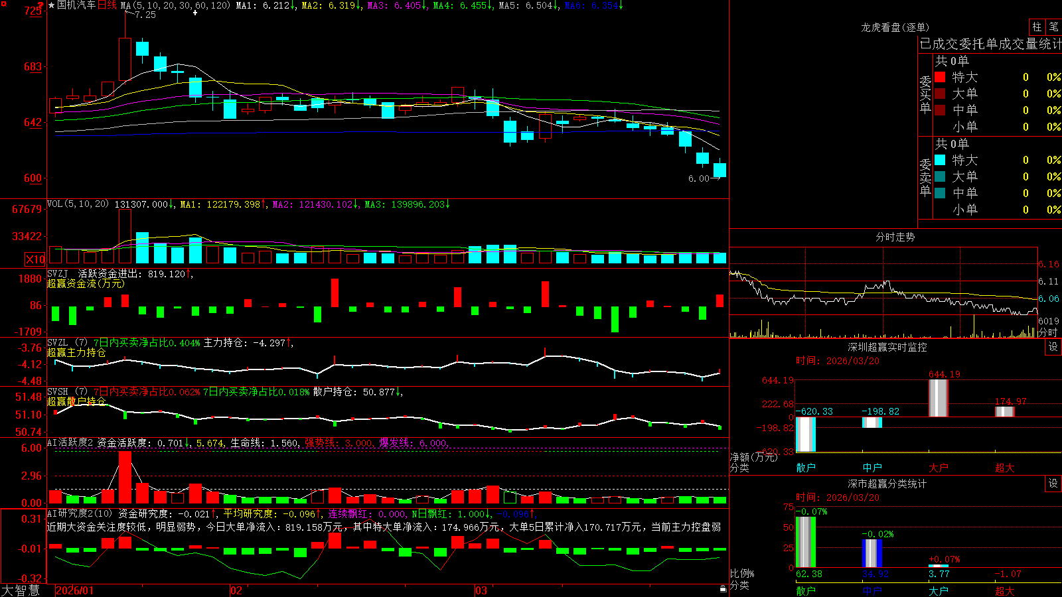Viewport: 1062px width, 597px height.
Task: Click the lock icon at the chart's bottom right
Action: [x=723, y=588]
